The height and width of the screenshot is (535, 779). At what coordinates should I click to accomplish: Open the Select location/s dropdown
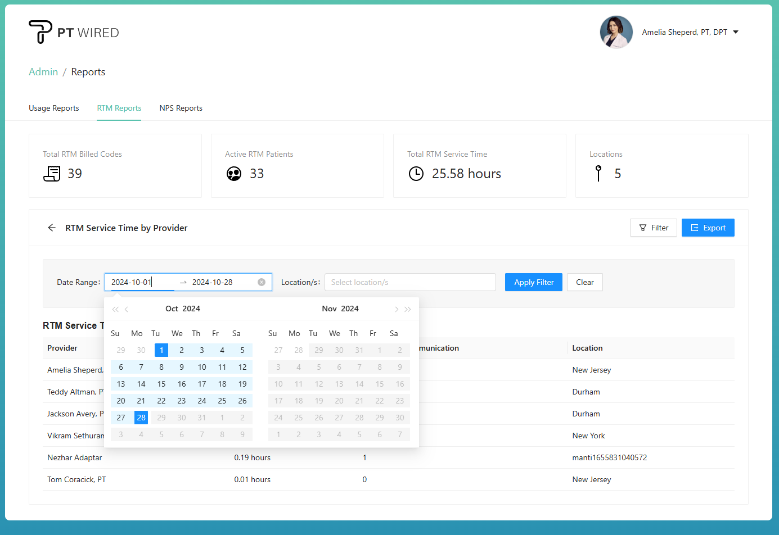(x=409, y=282)
